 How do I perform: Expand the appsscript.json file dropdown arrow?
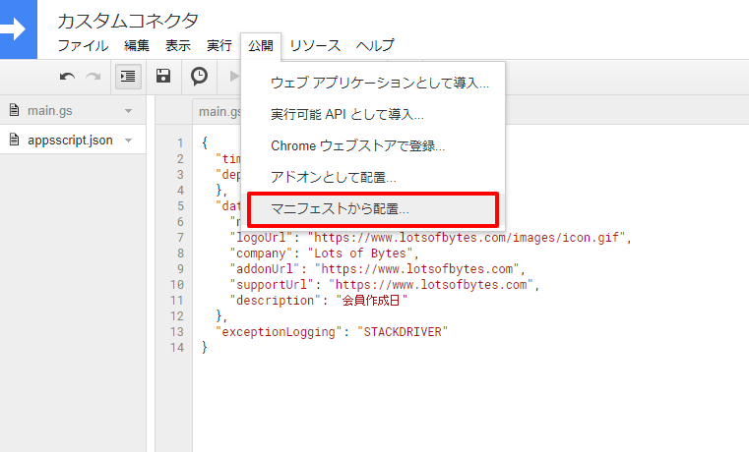[x=129, y=141]
